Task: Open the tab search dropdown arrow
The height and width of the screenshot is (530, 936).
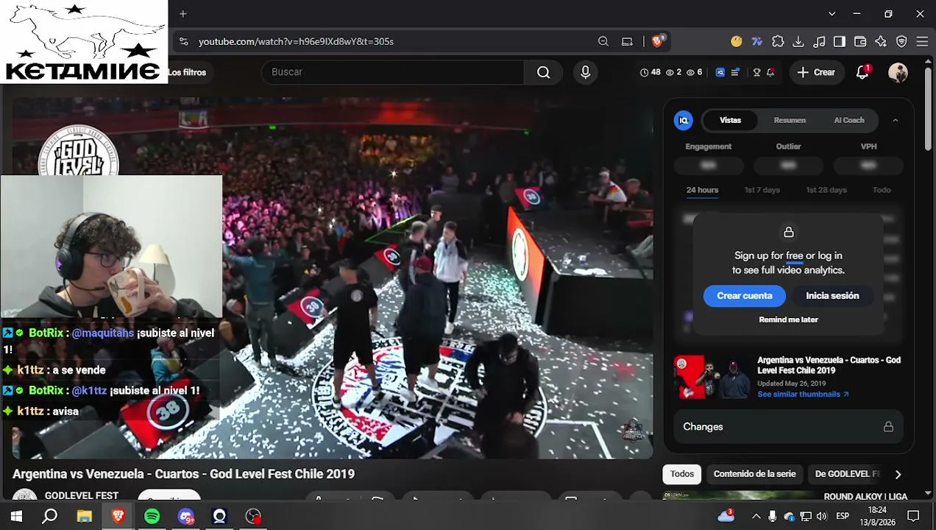Action: click(x=832, y=13)
